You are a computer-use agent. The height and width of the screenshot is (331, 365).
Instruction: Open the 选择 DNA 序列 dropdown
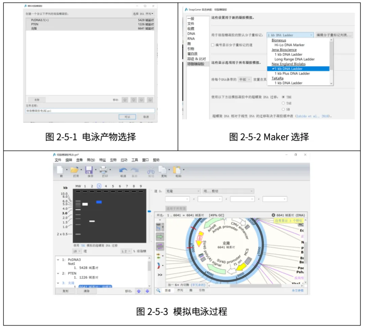pos(143,14)
